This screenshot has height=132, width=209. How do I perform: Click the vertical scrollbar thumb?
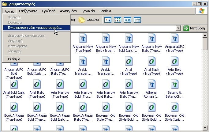coord(205,44)
